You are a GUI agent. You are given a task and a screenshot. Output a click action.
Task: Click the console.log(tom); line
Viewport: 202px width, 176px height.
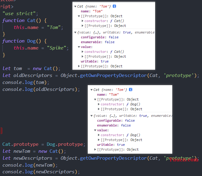(26, 82)
